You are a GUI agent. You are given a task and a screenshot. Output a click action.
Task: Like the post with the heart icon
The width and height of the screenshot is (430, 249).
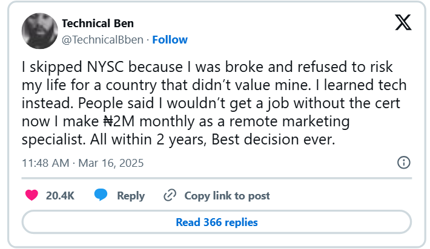(x=32, y=195)
